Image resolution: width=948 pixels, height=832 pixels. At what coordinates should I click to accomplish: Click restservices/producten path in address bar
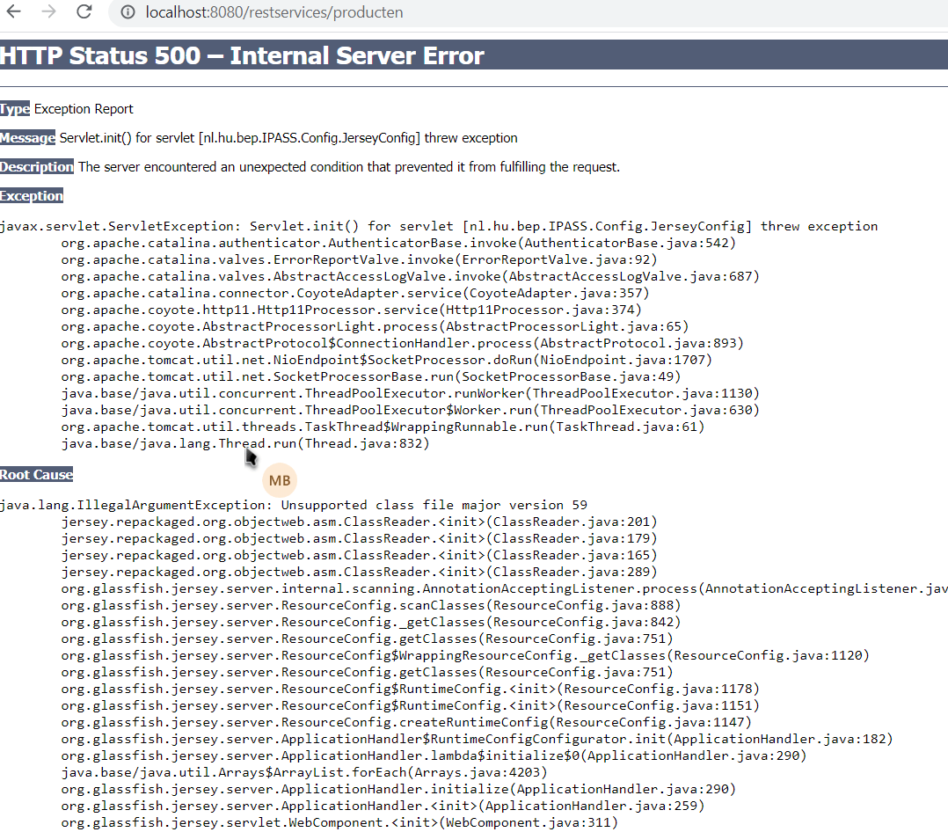pyautogui.click(x=341, y=13)
